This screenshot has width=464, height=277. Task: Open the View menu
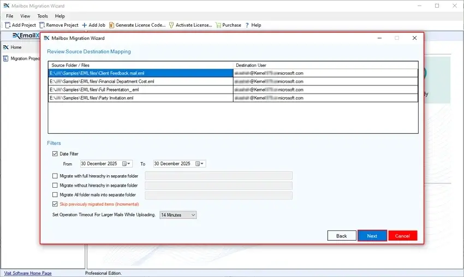25,16
